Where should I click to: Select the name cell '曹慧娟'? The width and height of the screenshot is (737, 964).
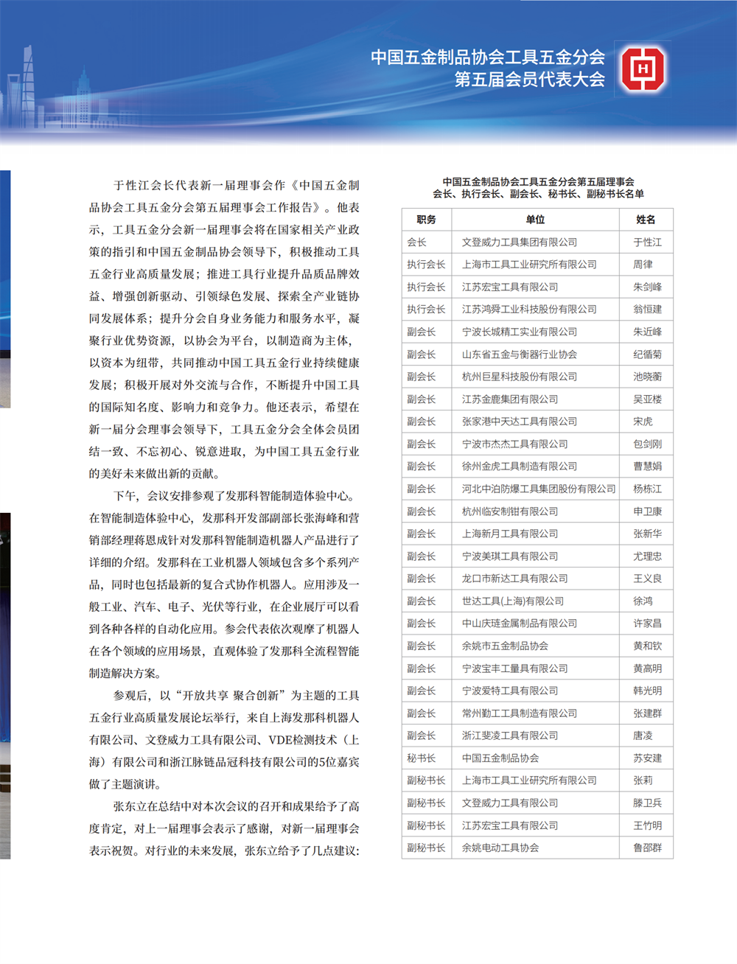click(x=648, y=467)
